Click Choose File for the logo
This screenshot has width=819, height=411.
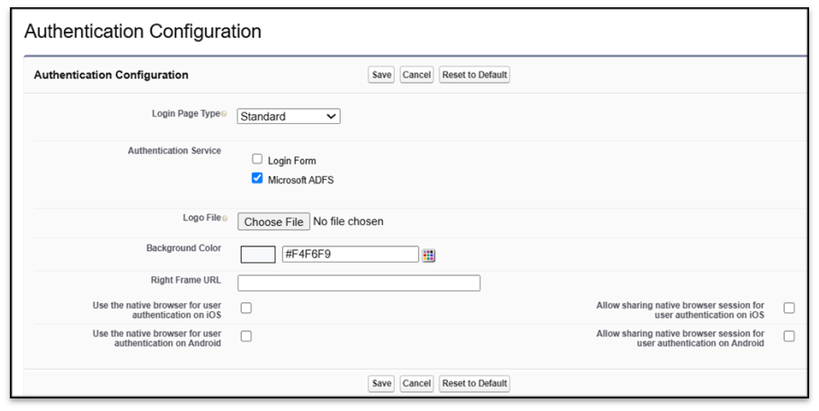coord(274,221)
